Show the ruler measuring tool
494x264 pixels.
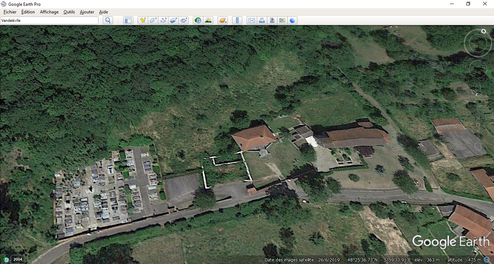click(237, 20)
